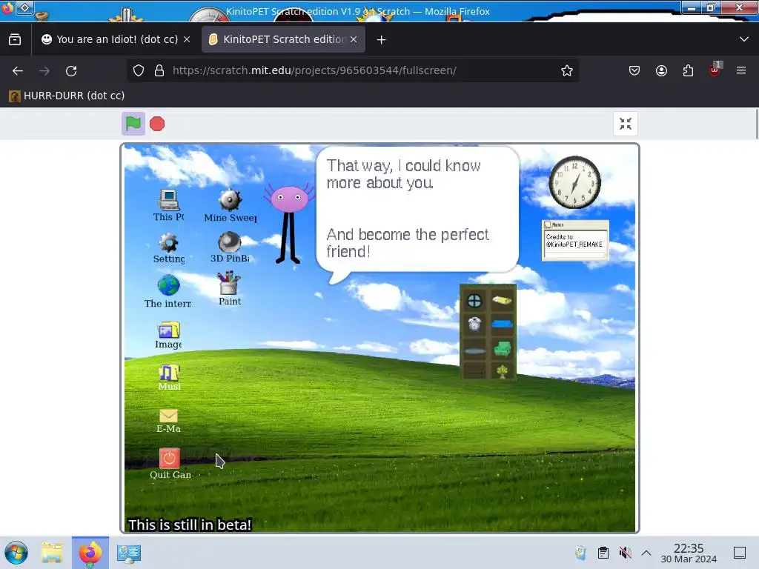Click the muted volume tray icon

(625, 553)
